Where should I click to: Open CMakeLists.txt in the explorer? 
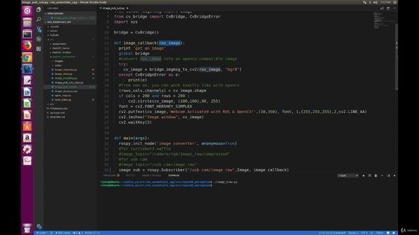(58, 108)
